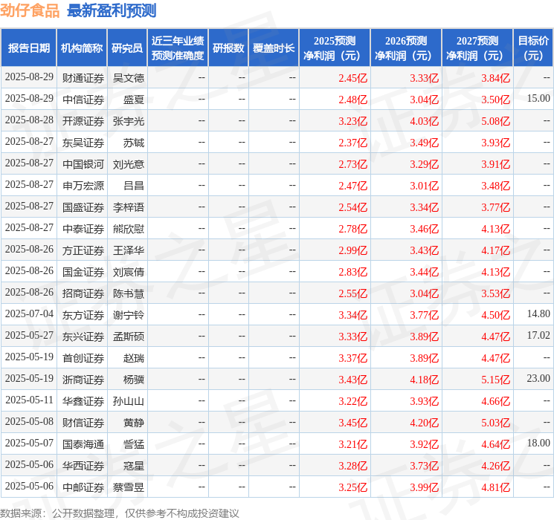Click the 最新盈利预测 heading text
Screen dimensions: 554x520
112,10
